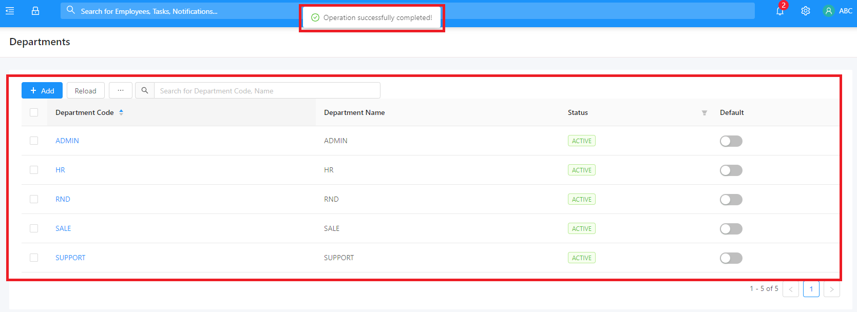
Task: Toggle default switch for HR
Action: pos(731,170)
